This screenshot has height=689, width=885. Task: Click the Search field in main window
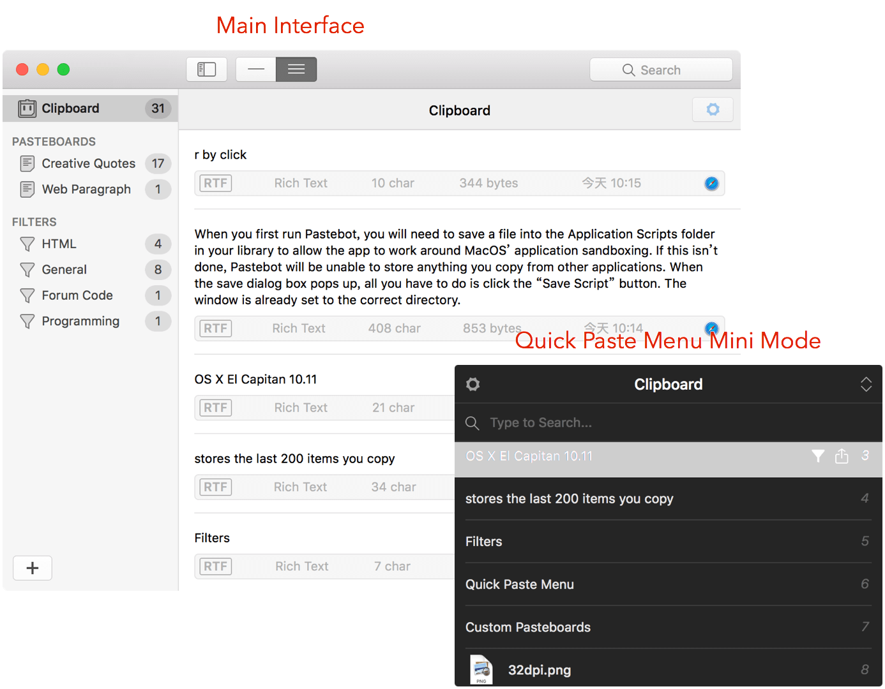pos(661,70)
